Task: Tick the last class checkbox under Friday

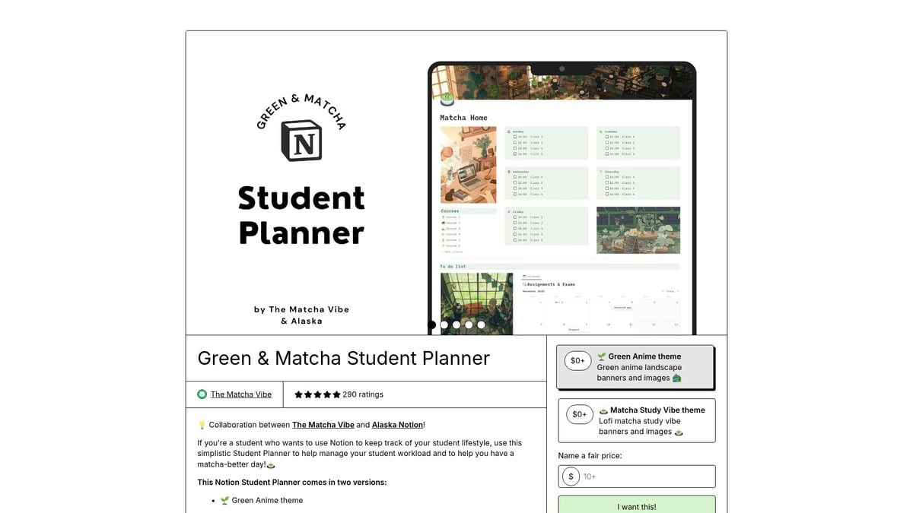Action: [514, 239]
